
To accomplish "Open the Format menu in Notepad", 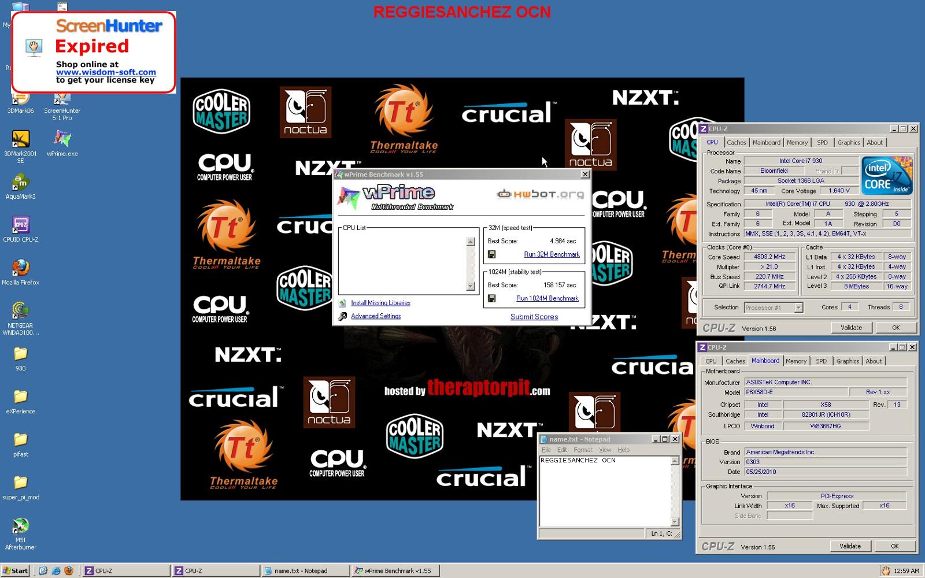I will (583, 450).
